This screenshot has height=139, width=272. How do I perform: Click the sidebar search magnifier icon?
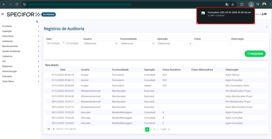click(x=37, y=22)
